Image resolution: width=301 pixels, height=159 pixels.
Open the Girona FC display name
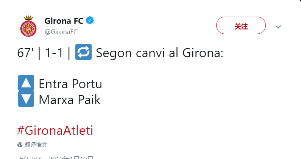coord(64,21)
